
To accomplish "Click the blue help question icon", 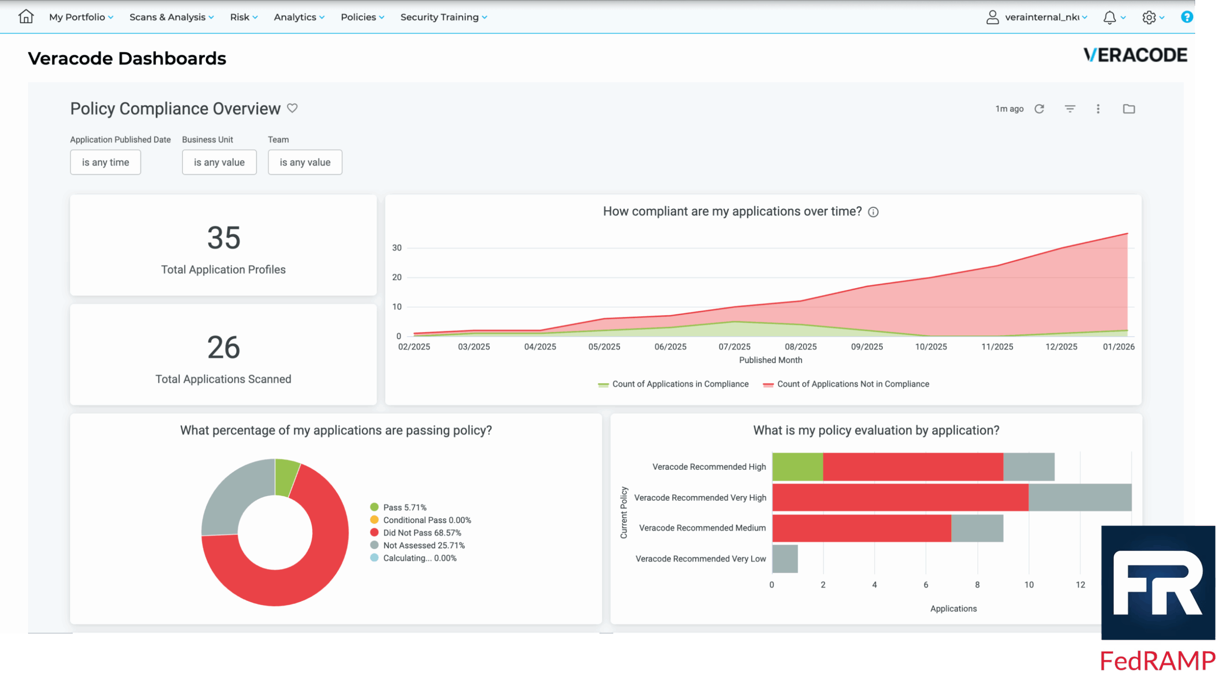I will 1187,17.
